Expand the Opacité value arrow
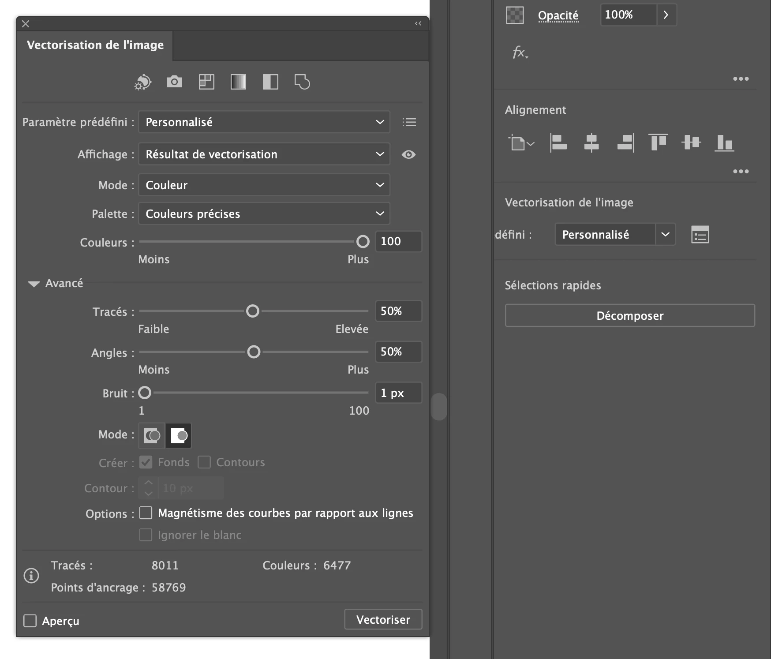The image size is (771, 659). point(666,15)
